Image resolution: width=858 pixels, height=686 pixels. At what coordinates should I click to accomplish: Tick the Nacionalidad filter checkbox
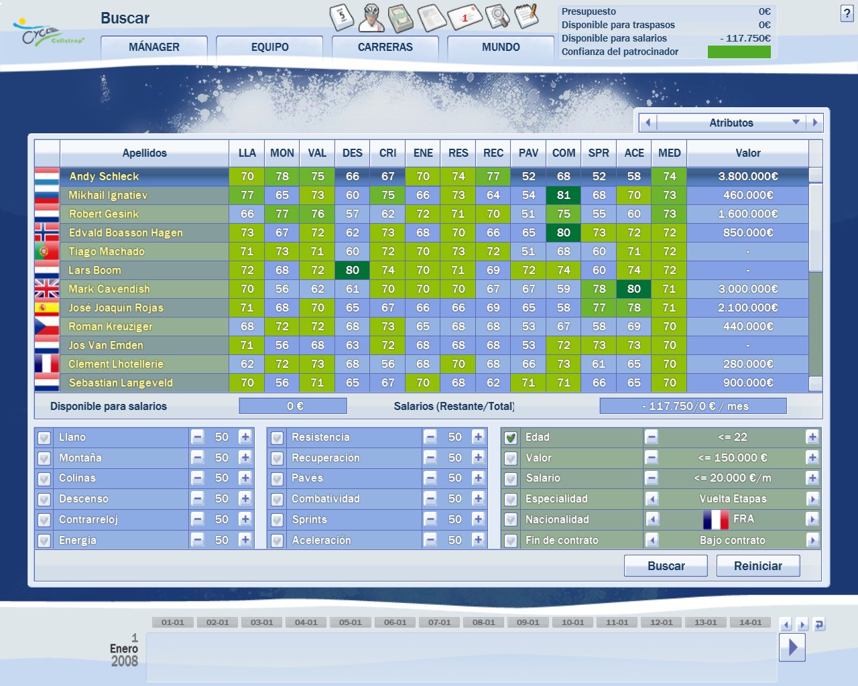point(511,520)
